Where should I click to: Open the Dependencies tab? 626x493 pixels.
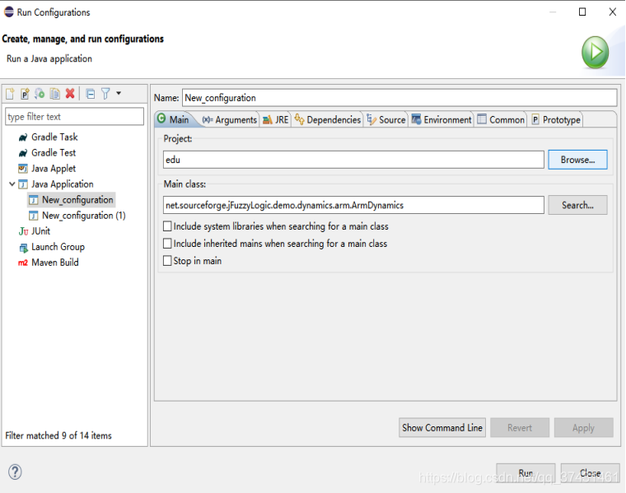coord(327,119)
